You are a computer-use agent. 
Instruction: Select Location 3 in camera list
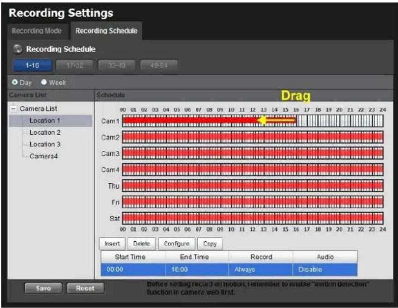45,144
